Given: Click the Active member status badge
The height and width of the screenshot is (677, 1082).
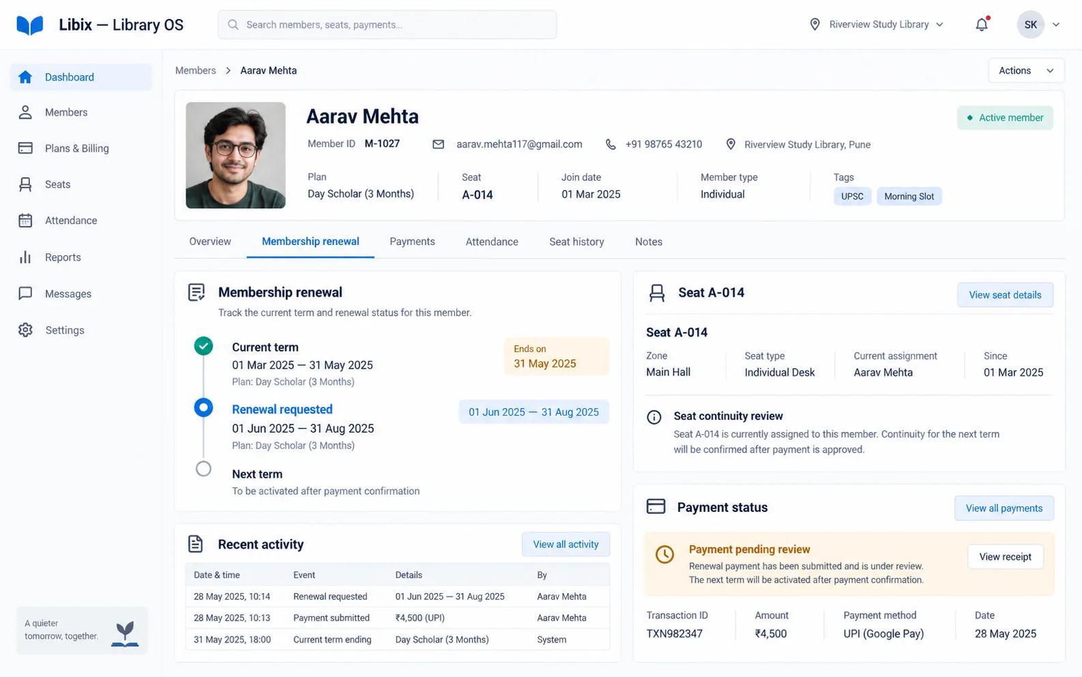Looking at the screenshot, I should (x=1005, y=117).
